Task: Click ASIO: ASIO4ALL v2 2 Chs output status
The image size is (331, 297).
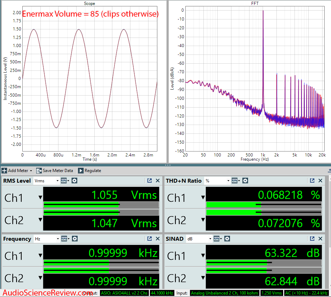Action: 124,293
